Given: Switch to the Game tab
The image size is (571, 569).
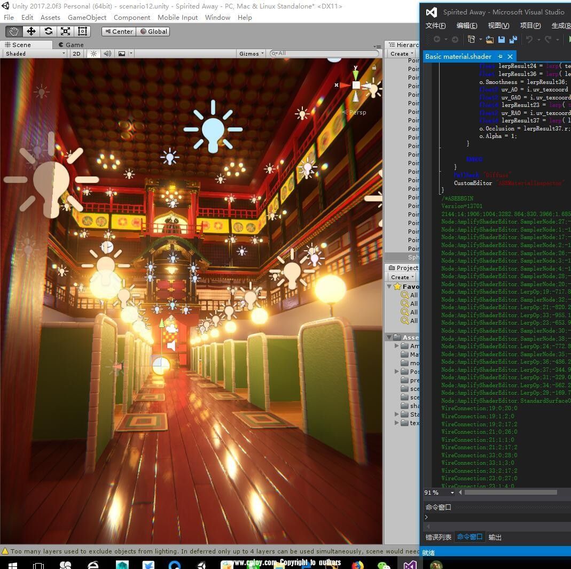Looking at the screenshot, I should (71, 45).
